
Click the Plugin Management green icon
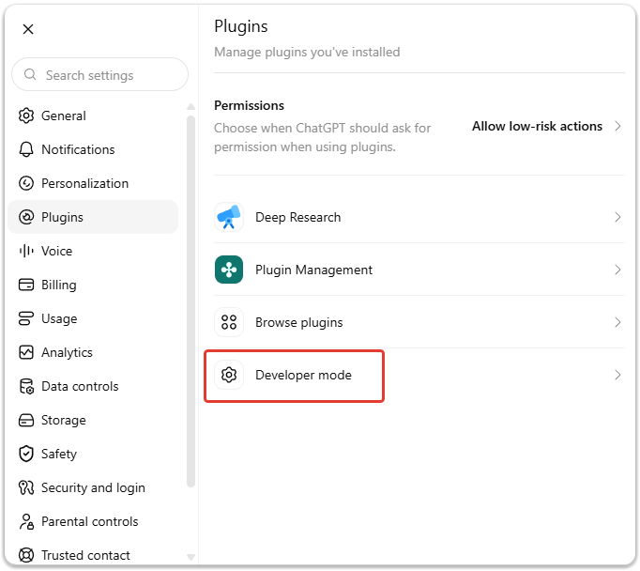pyautogui.click(x=229, y=270)
